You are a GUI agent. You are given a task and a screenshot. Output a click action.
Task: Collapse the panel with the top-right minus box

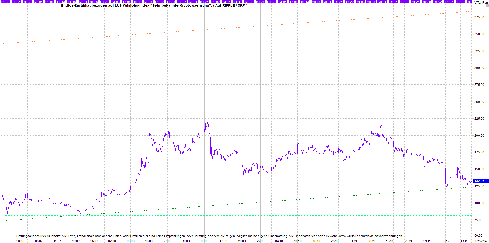point(487,6)
